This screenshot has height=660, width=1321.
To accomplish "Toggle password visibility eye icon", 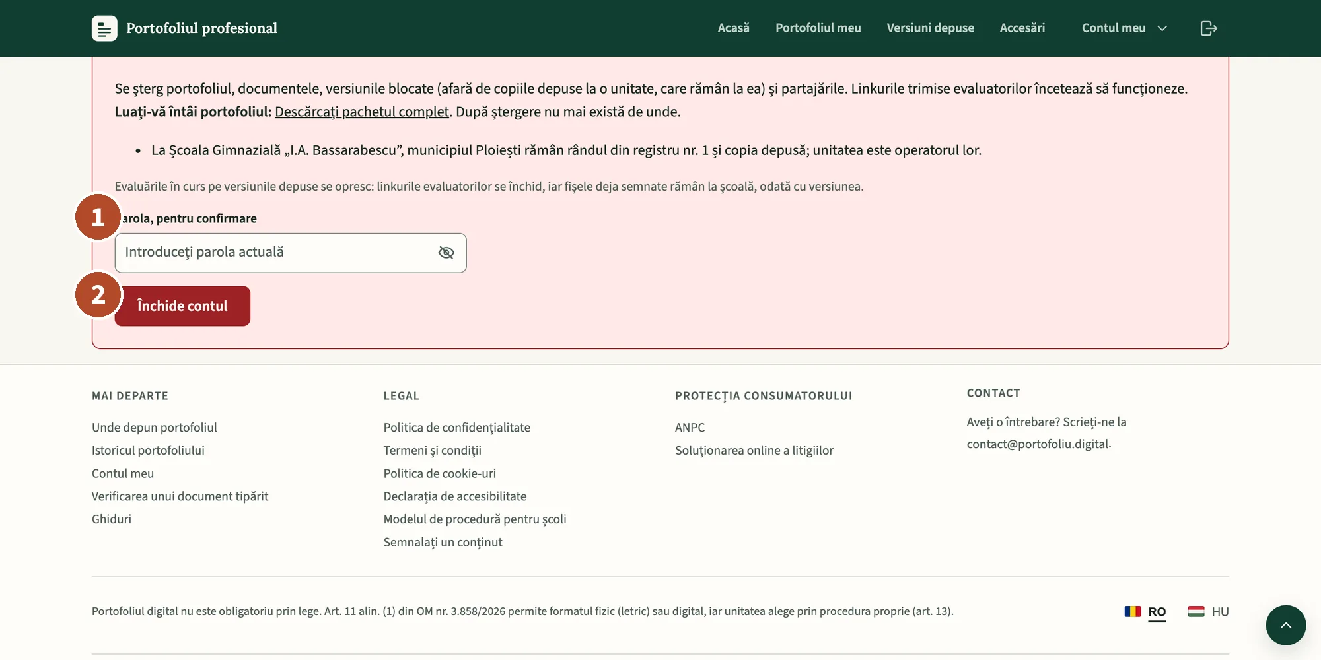I will point(446,253).
